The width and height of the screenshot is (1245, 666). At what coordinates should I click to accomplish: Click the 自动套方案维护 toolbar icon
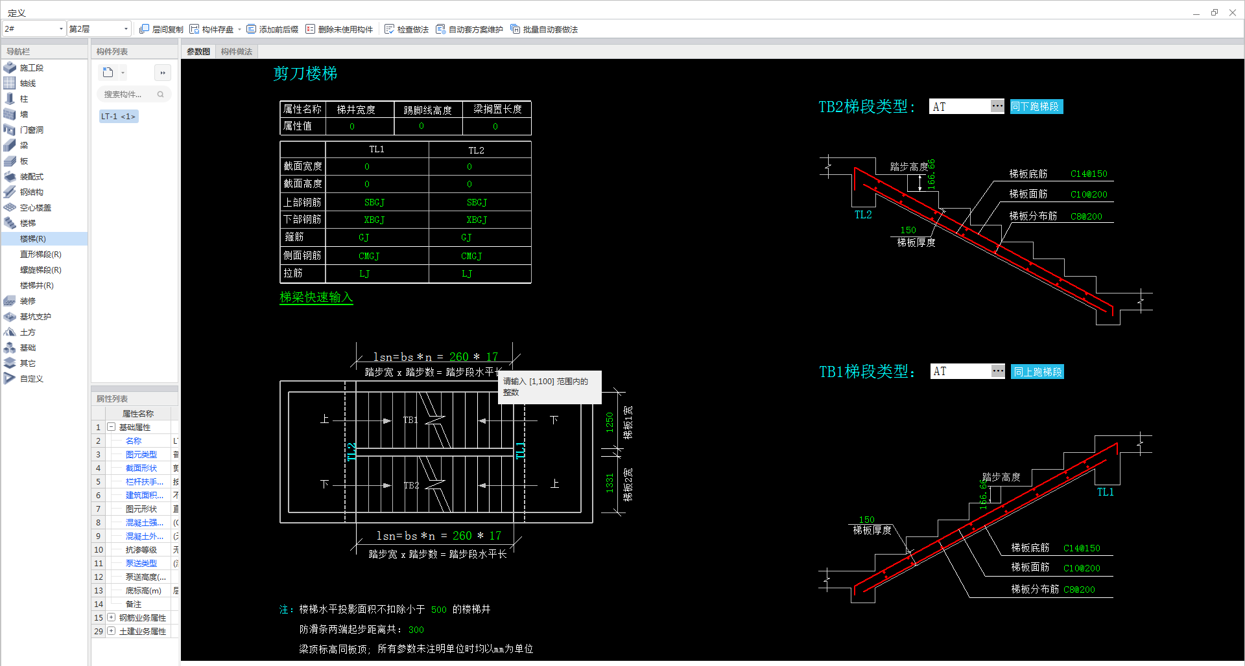click(441, 29)
